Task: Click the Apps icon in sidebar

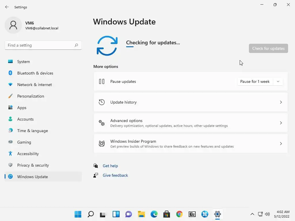Action: (x=10, y=108)
